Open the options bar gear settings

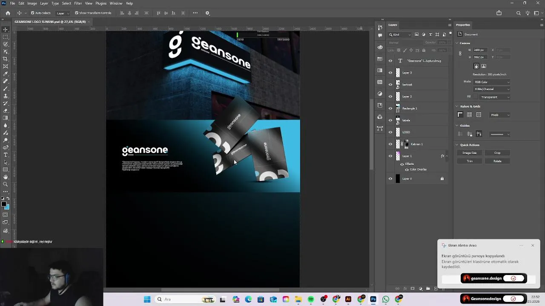point(208,13)
